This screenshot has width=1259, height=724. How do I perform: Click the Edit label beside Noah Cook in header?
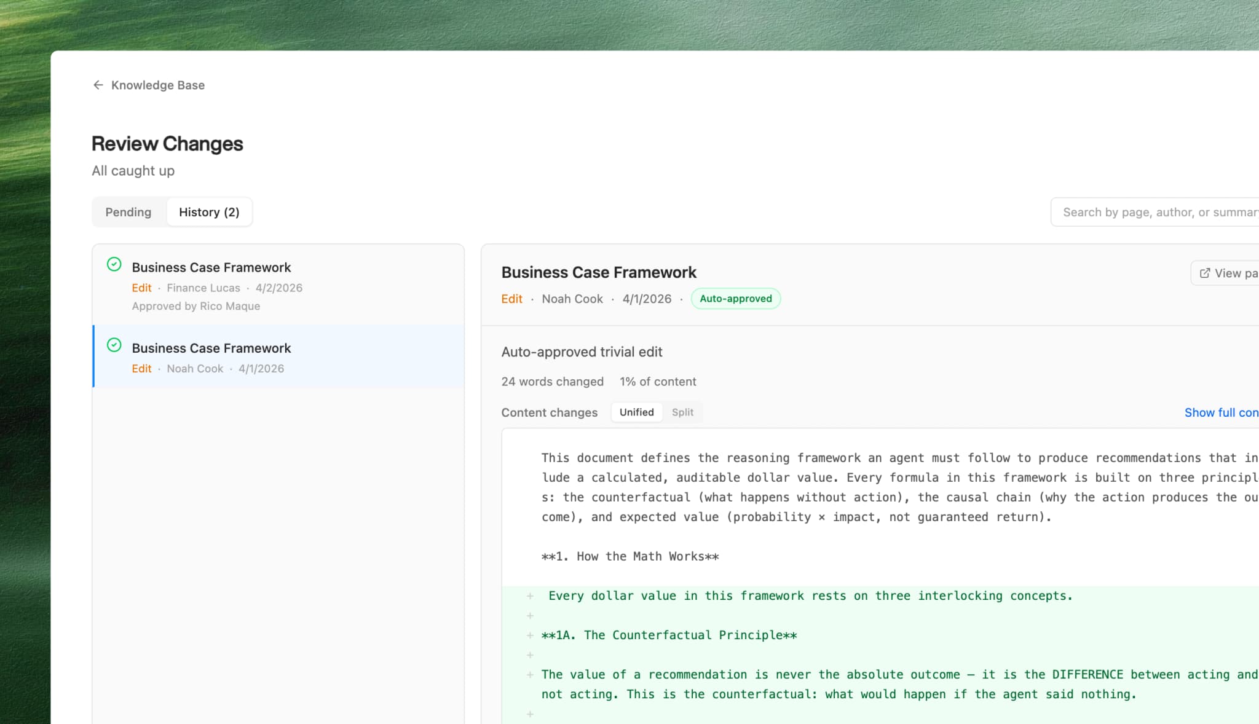pyautogui.click(x=511, y=299)
